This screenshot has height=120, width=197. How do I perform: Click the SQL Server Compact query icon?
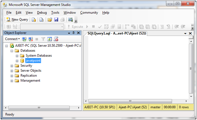pyautogui.click(x=41, y=20)
